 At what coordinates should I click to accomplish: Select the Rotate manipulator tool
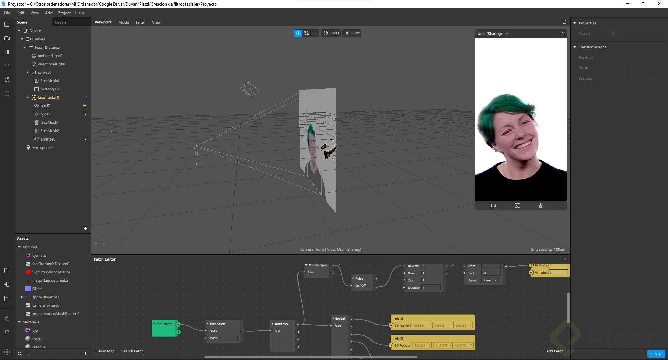[307, 33]
